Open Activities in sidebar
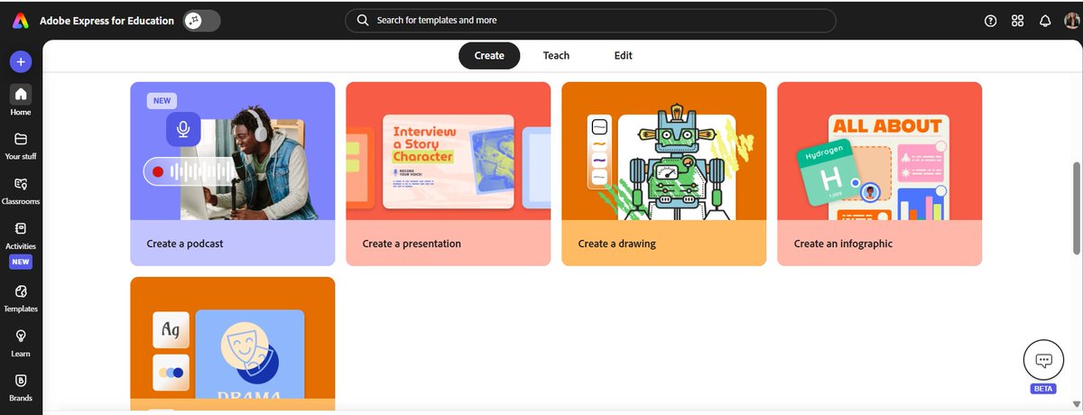Screen dimensions: 1083x415 21,235
